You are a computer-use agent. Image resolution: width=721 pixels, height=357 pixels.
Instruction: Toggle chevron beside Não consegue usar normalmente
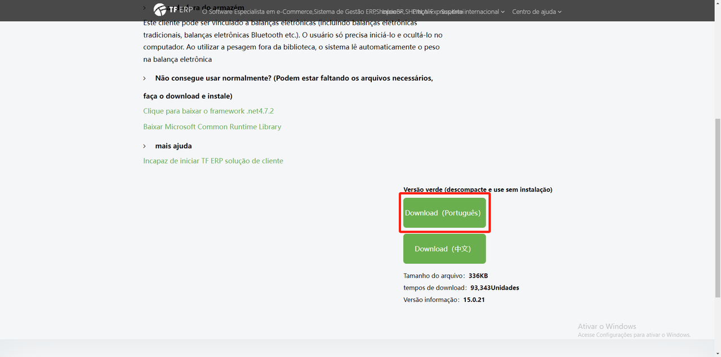tap(145, 79)
